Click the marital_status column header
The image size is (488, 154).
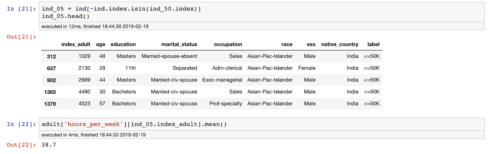click(x=179, y=44)
